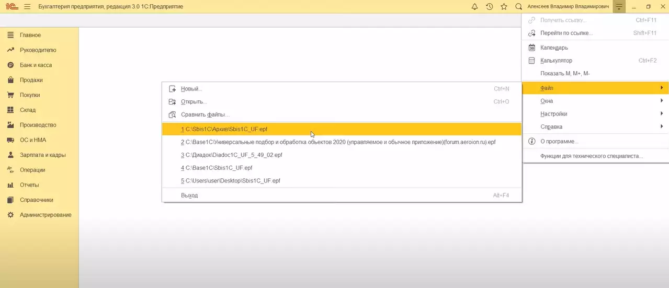Select Получить ссылку... menu entry

(x=595, y=20)
